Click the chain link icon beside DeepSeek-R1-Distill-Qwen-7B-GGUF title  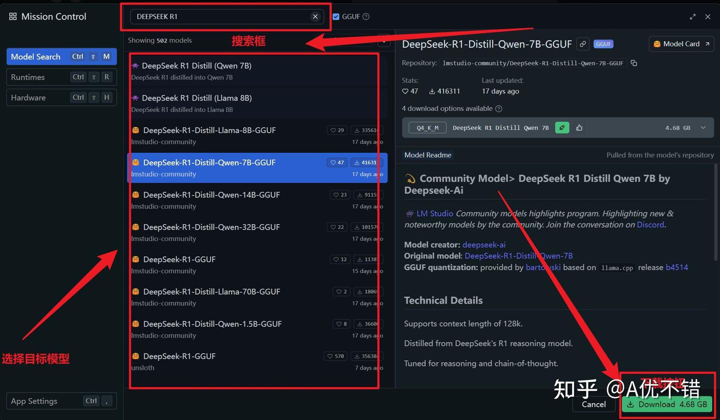click(x=582, y=44)
